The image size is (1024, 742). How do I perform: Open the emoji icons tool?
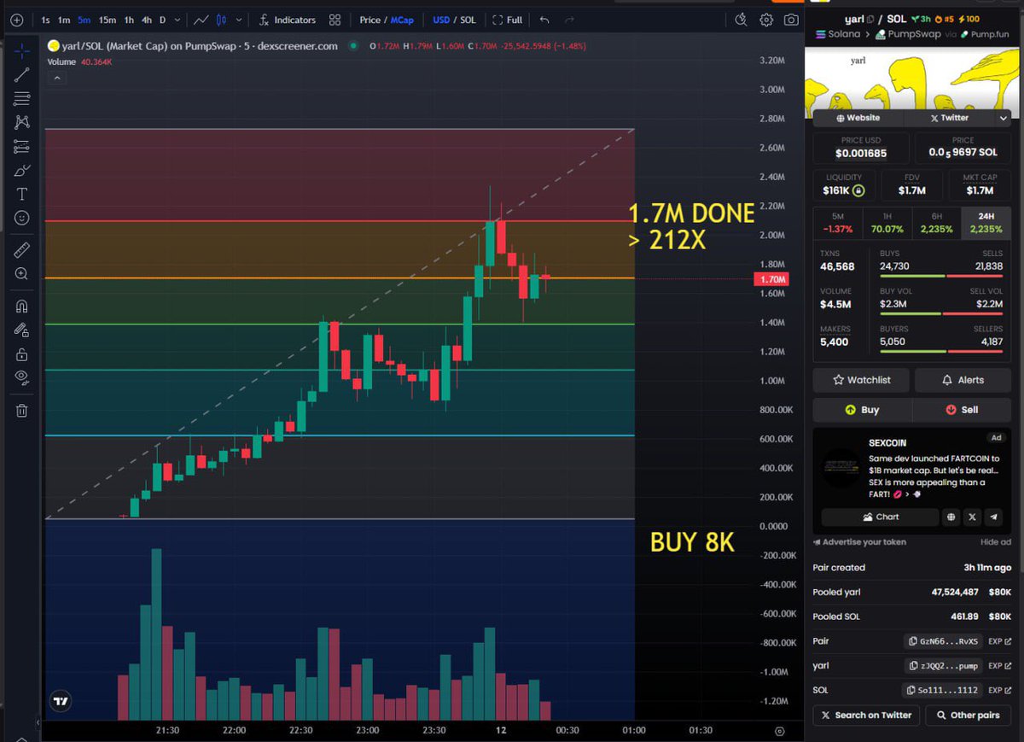click(21, 218)
